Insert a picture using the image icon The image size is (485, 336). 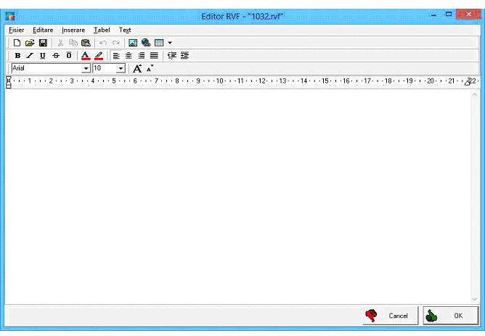134,43
